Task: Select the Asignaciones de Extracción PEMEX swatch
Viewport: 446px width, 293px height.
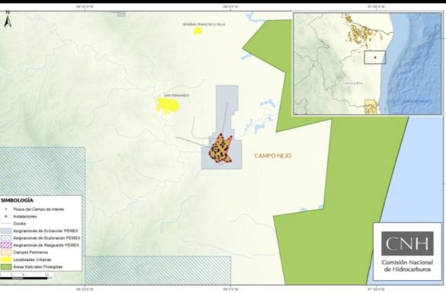Action: coord(6,231)
